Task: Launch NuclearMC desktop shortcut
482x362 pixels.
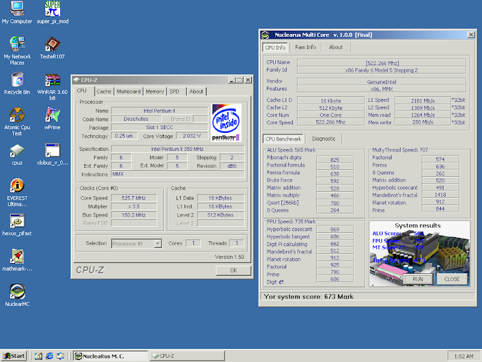Action: [x=17, y=295]
